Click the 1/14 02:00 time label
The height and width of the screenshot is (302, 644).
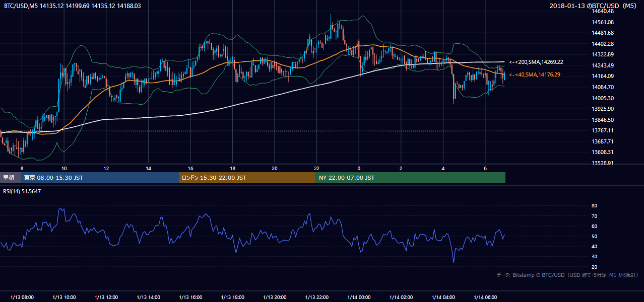pyautogui.click(x=401, y=297)
